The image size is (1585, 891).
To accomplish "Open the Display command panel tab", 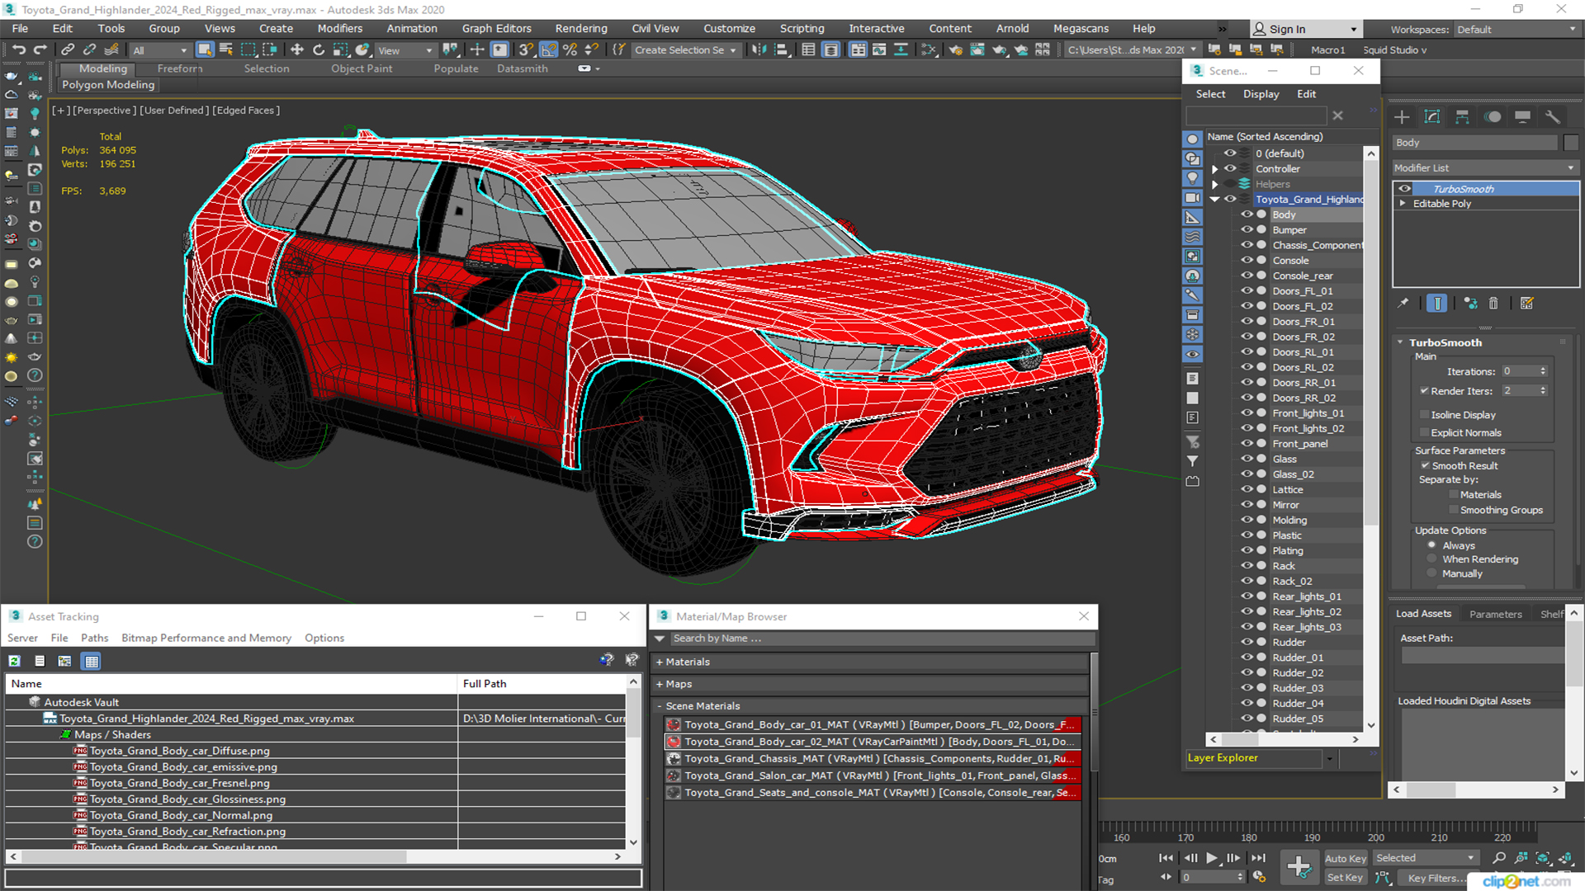I will tap(1523, 116).
